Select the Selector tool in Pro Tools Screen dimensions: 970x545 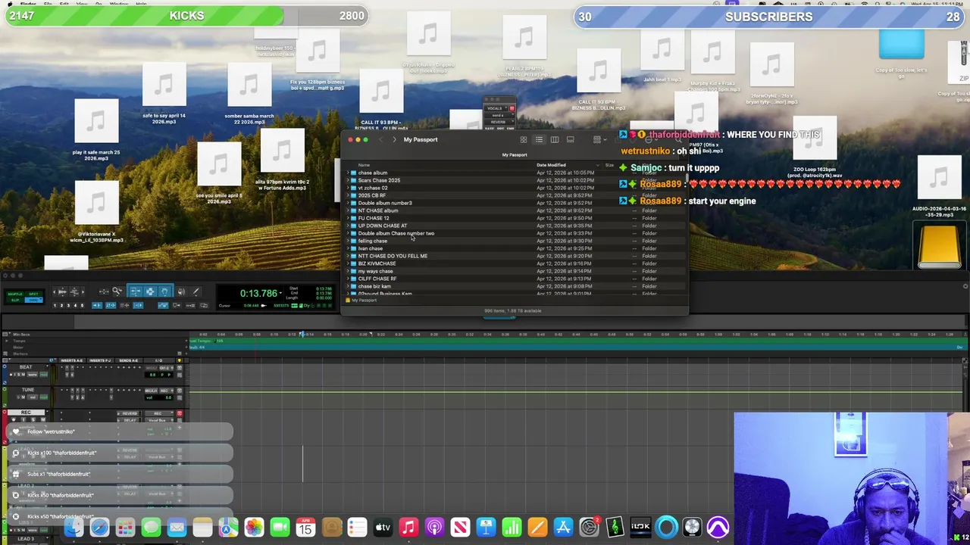(x=150, y=291)
